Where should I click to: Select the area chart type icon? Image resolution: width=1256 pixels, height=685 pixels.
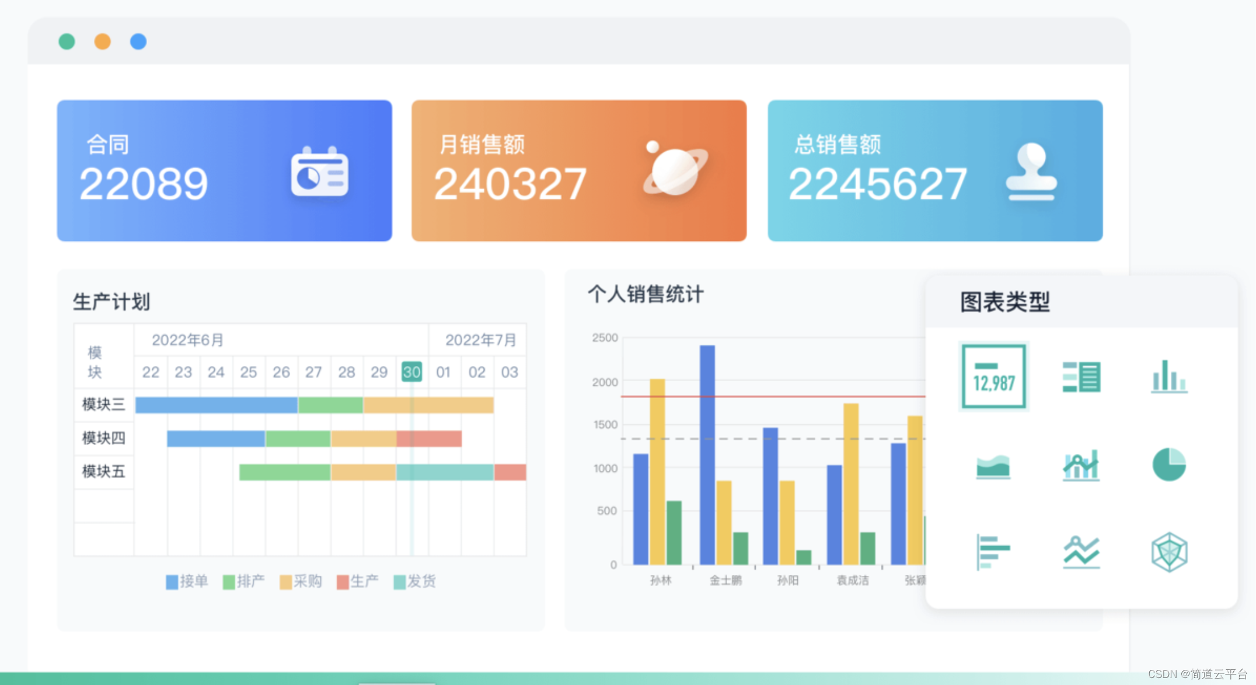click(x=994, y=464)
